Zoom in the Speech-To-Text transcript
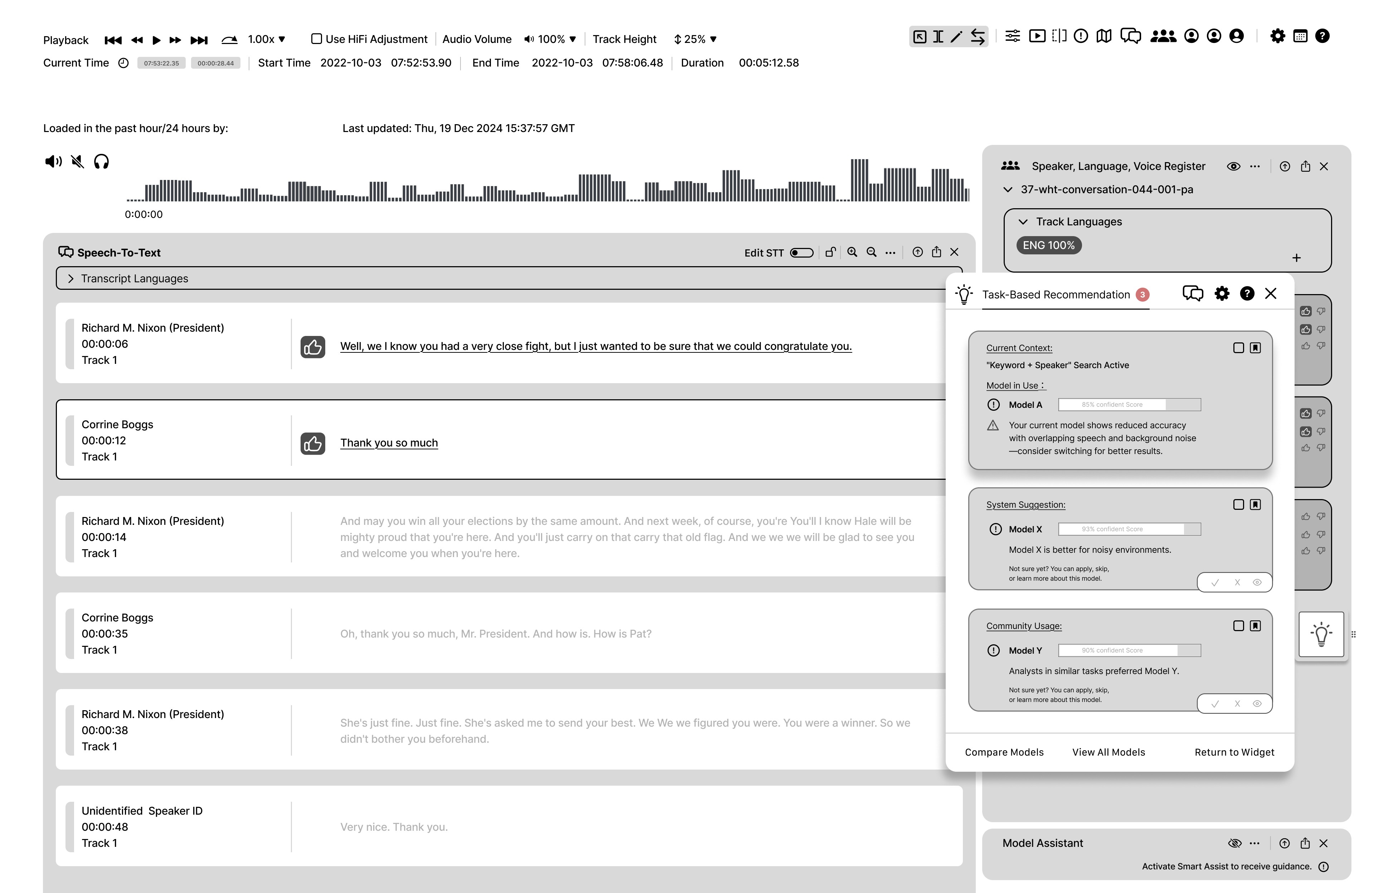This screenshot has height=893, width=1374. tap(852, 252)
